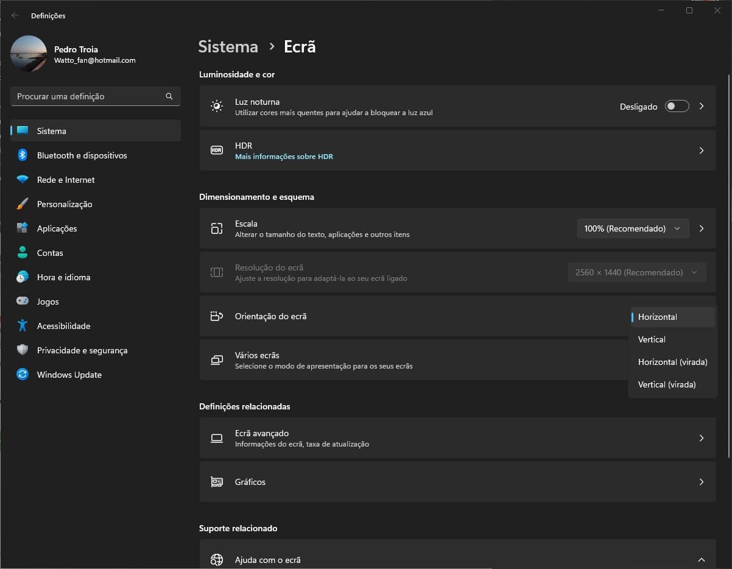Pick Vertical (virada) orientation

[666, 384]
